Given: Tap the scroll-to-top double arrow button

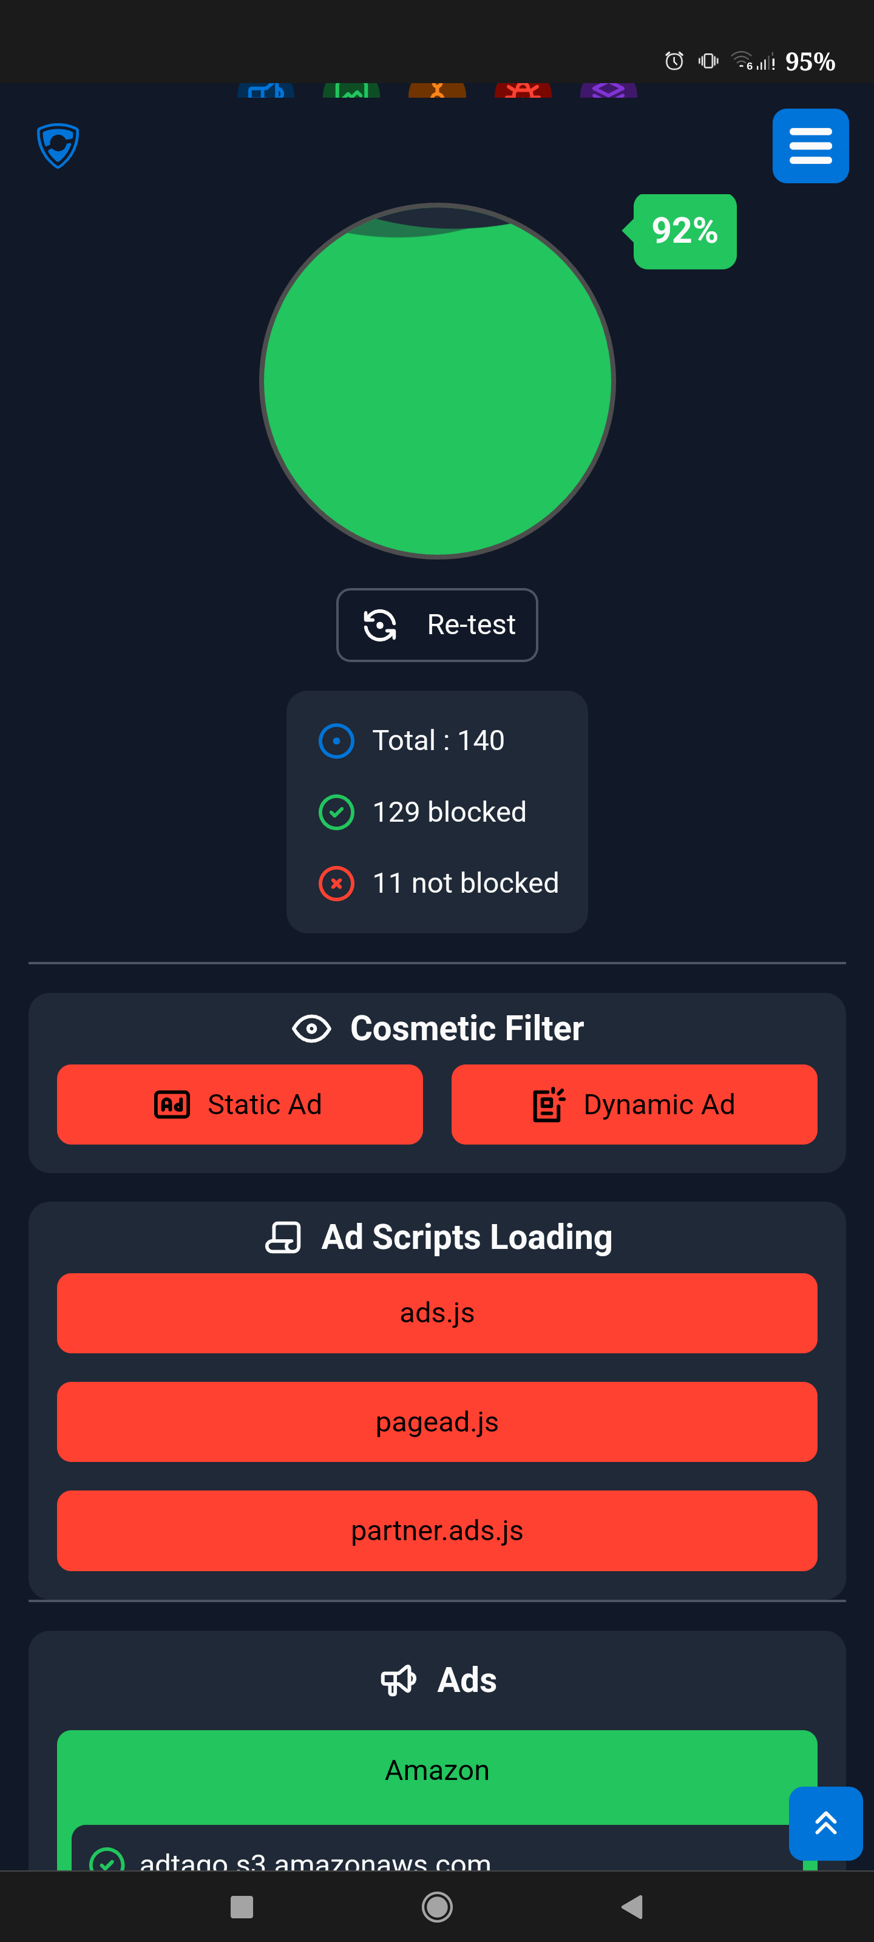Looking at the screenshot, I should point(825,1823).
